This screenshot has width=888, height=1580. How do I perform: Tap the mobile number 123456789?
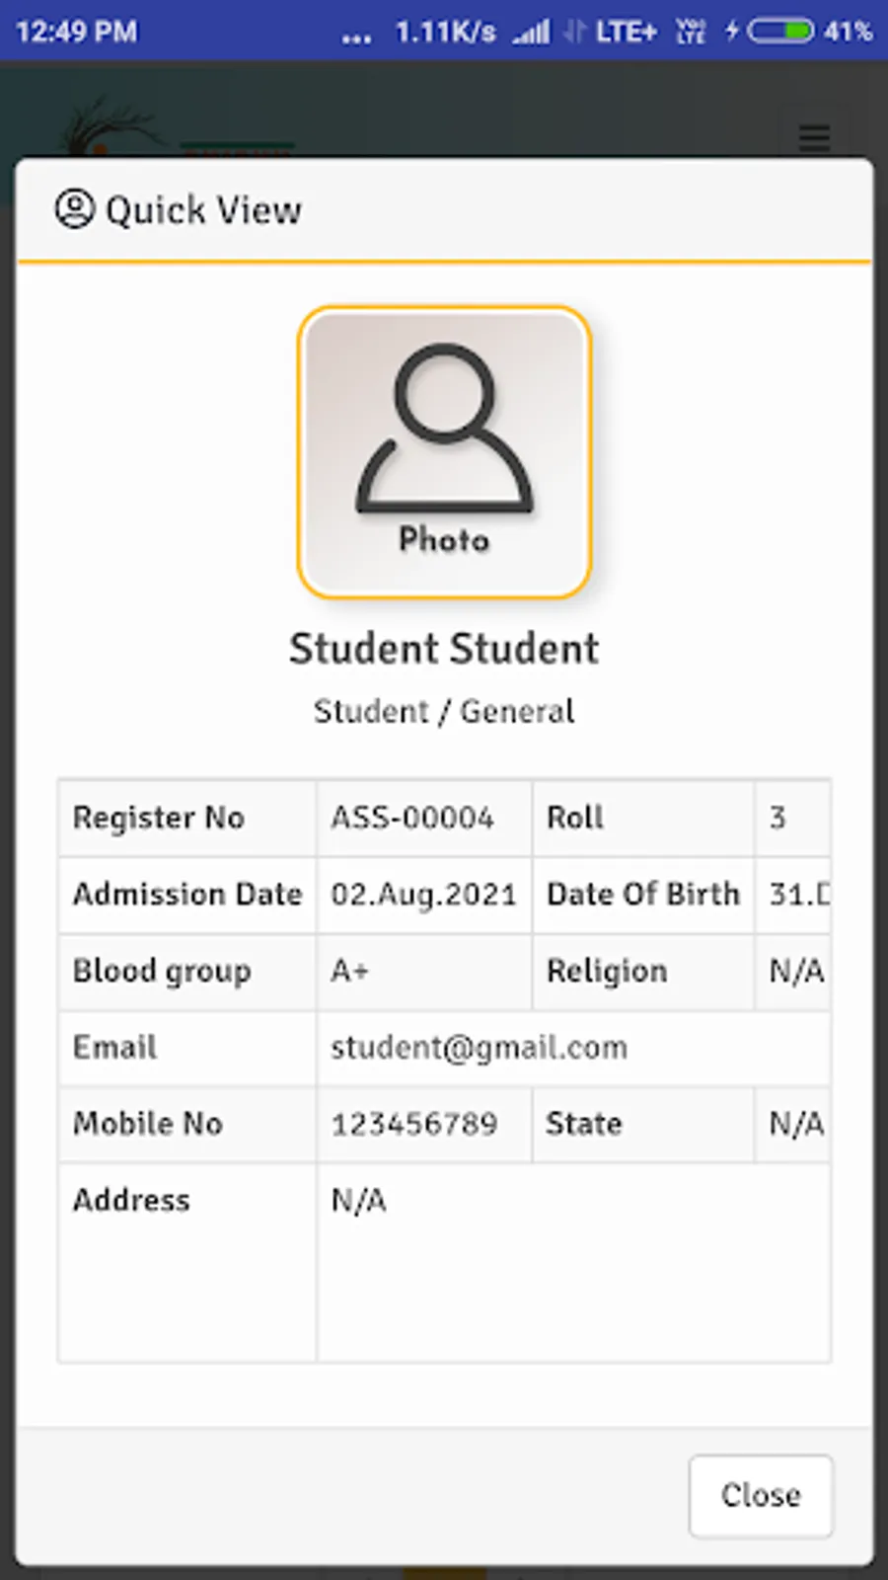414,1124
